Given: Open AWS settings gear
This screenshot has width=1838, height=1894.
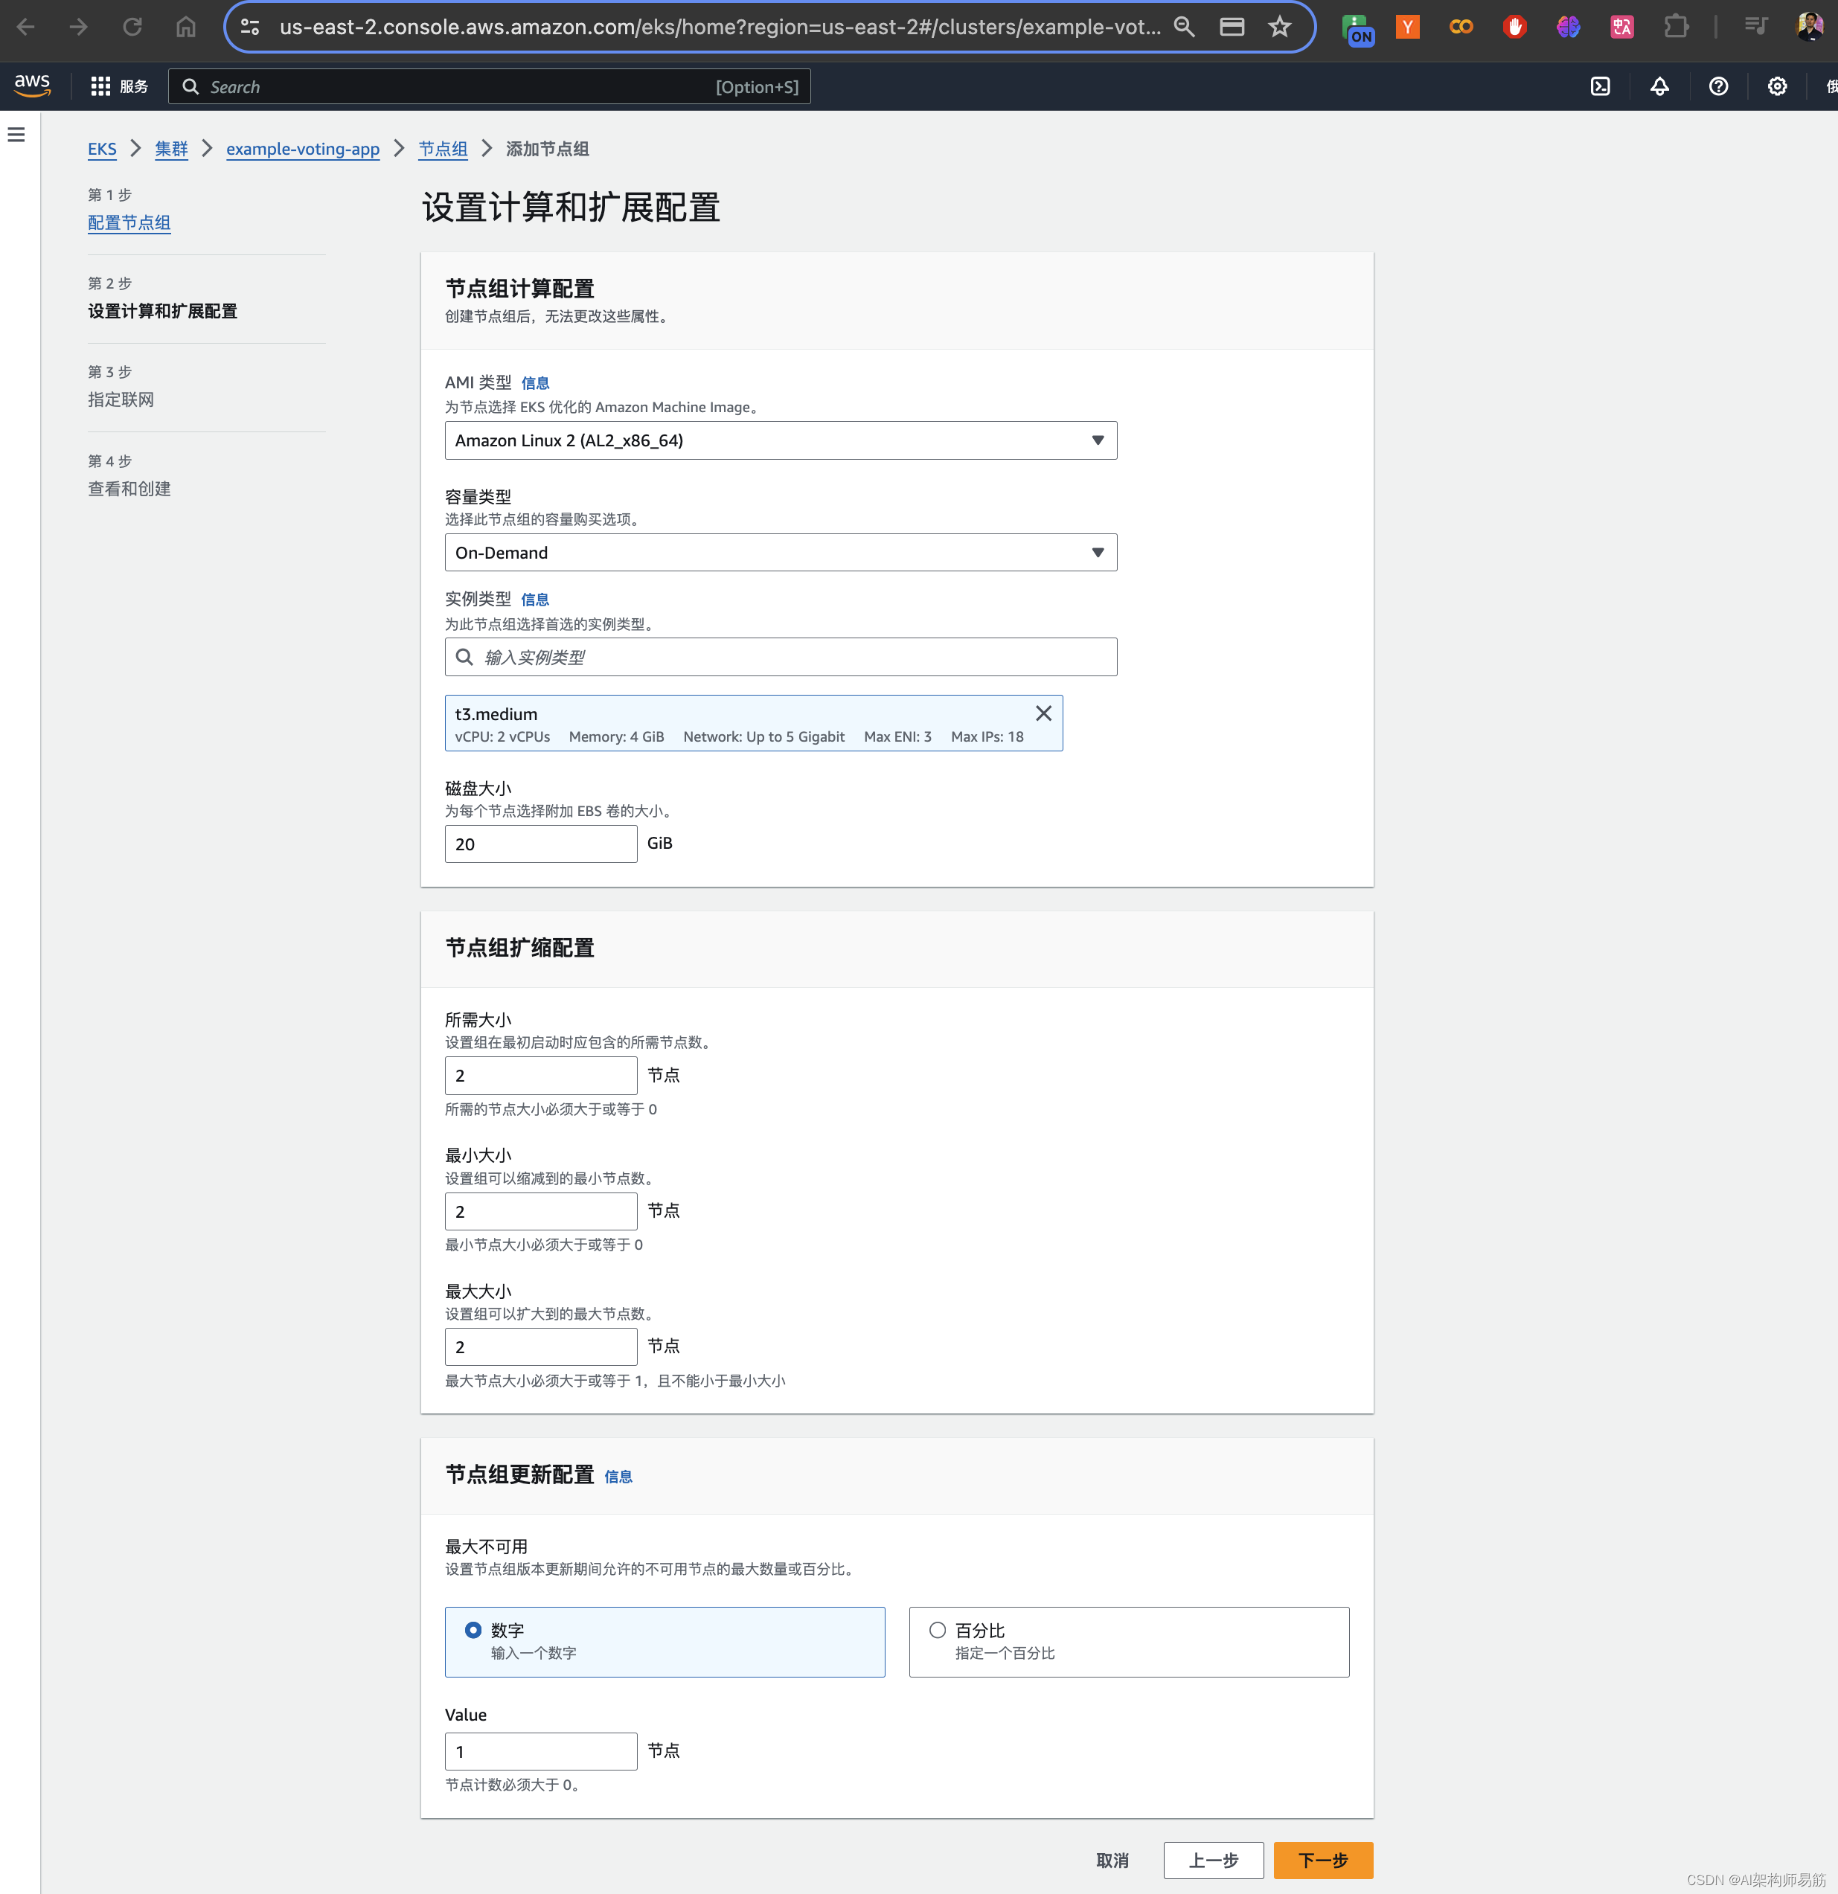Looking at the screenshot, I should coord(1777,86).
